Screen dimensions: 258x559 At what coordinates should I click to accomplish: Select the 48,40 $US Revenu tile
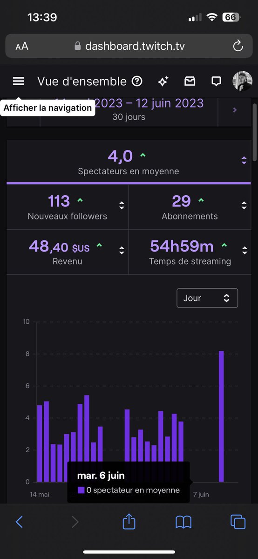(68, 252)
